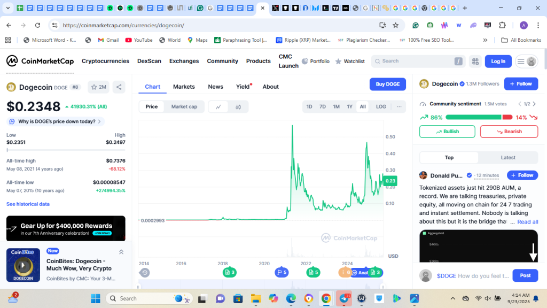
Task: Open bookmark apps grid icon
Action: click(8, 40)
